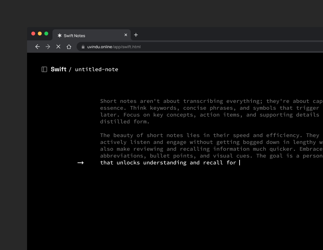Open a new tab with plus button
This screenshot has width=323, height=250.
pos(136,35)
